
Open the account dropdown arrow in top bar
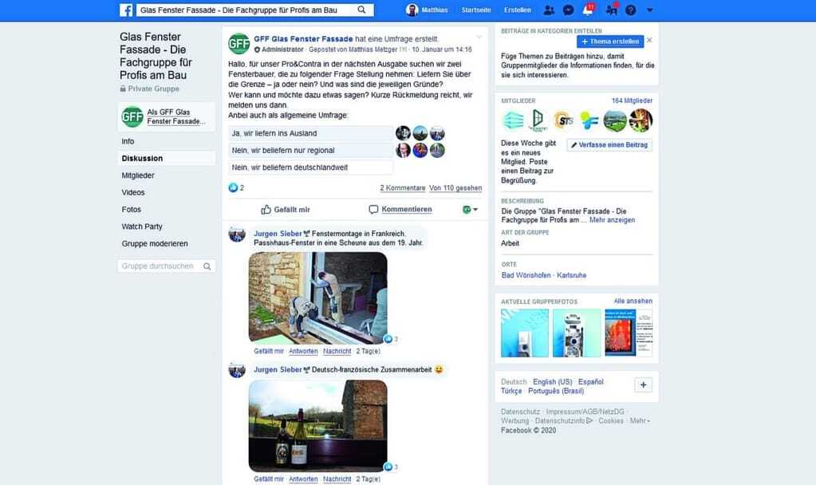650,10
